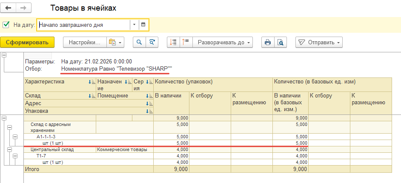Viewport: 401px width, 183px height.
Task: Open the Разворачивать до dropdown
Action: (223, 43)
